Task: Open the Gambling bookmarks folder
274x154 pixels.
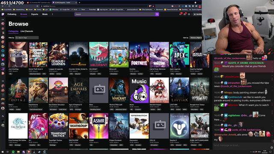Action: [184, 9]
